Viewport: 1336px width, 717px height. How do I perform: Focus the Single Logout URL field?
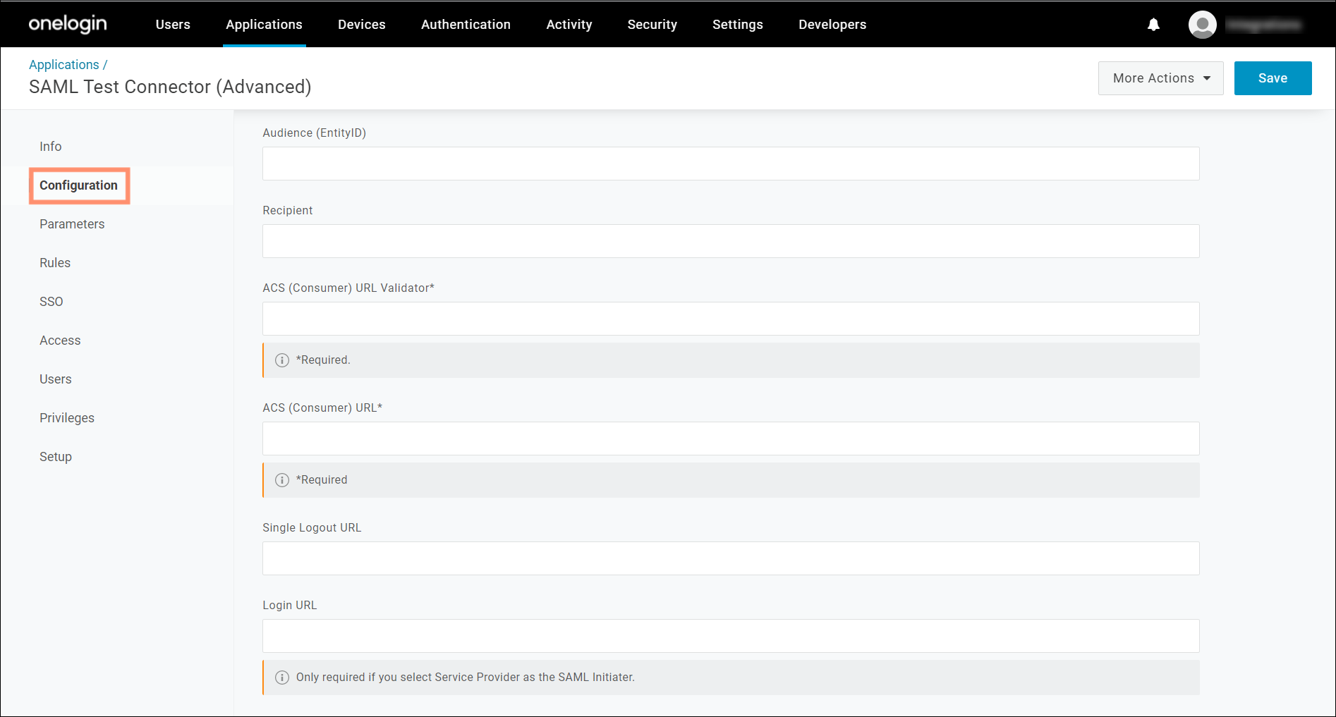pos(731,558)
